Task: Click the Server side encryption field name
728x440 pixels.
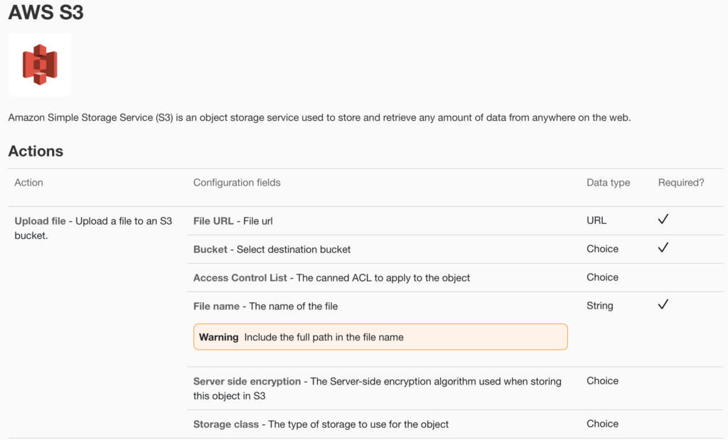Action: pyautogui.click(x=247, y=382)
